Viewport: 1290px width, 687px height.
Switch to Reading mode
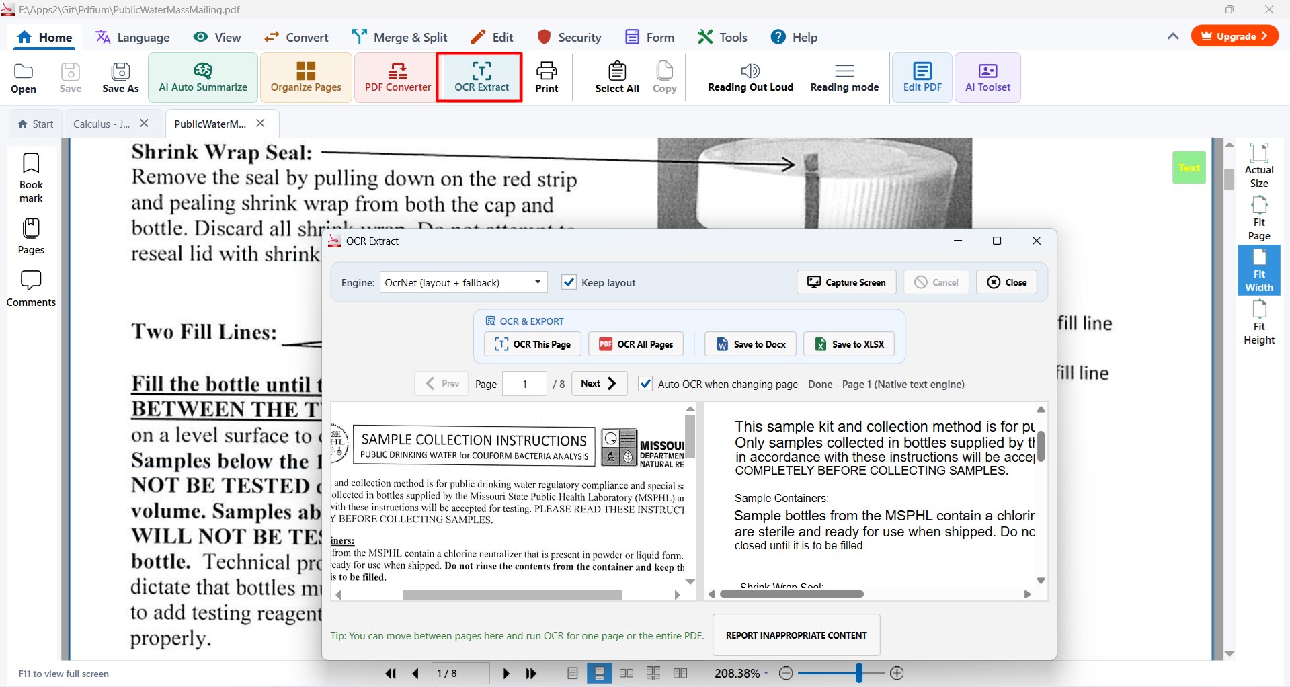tap(844, 78)
